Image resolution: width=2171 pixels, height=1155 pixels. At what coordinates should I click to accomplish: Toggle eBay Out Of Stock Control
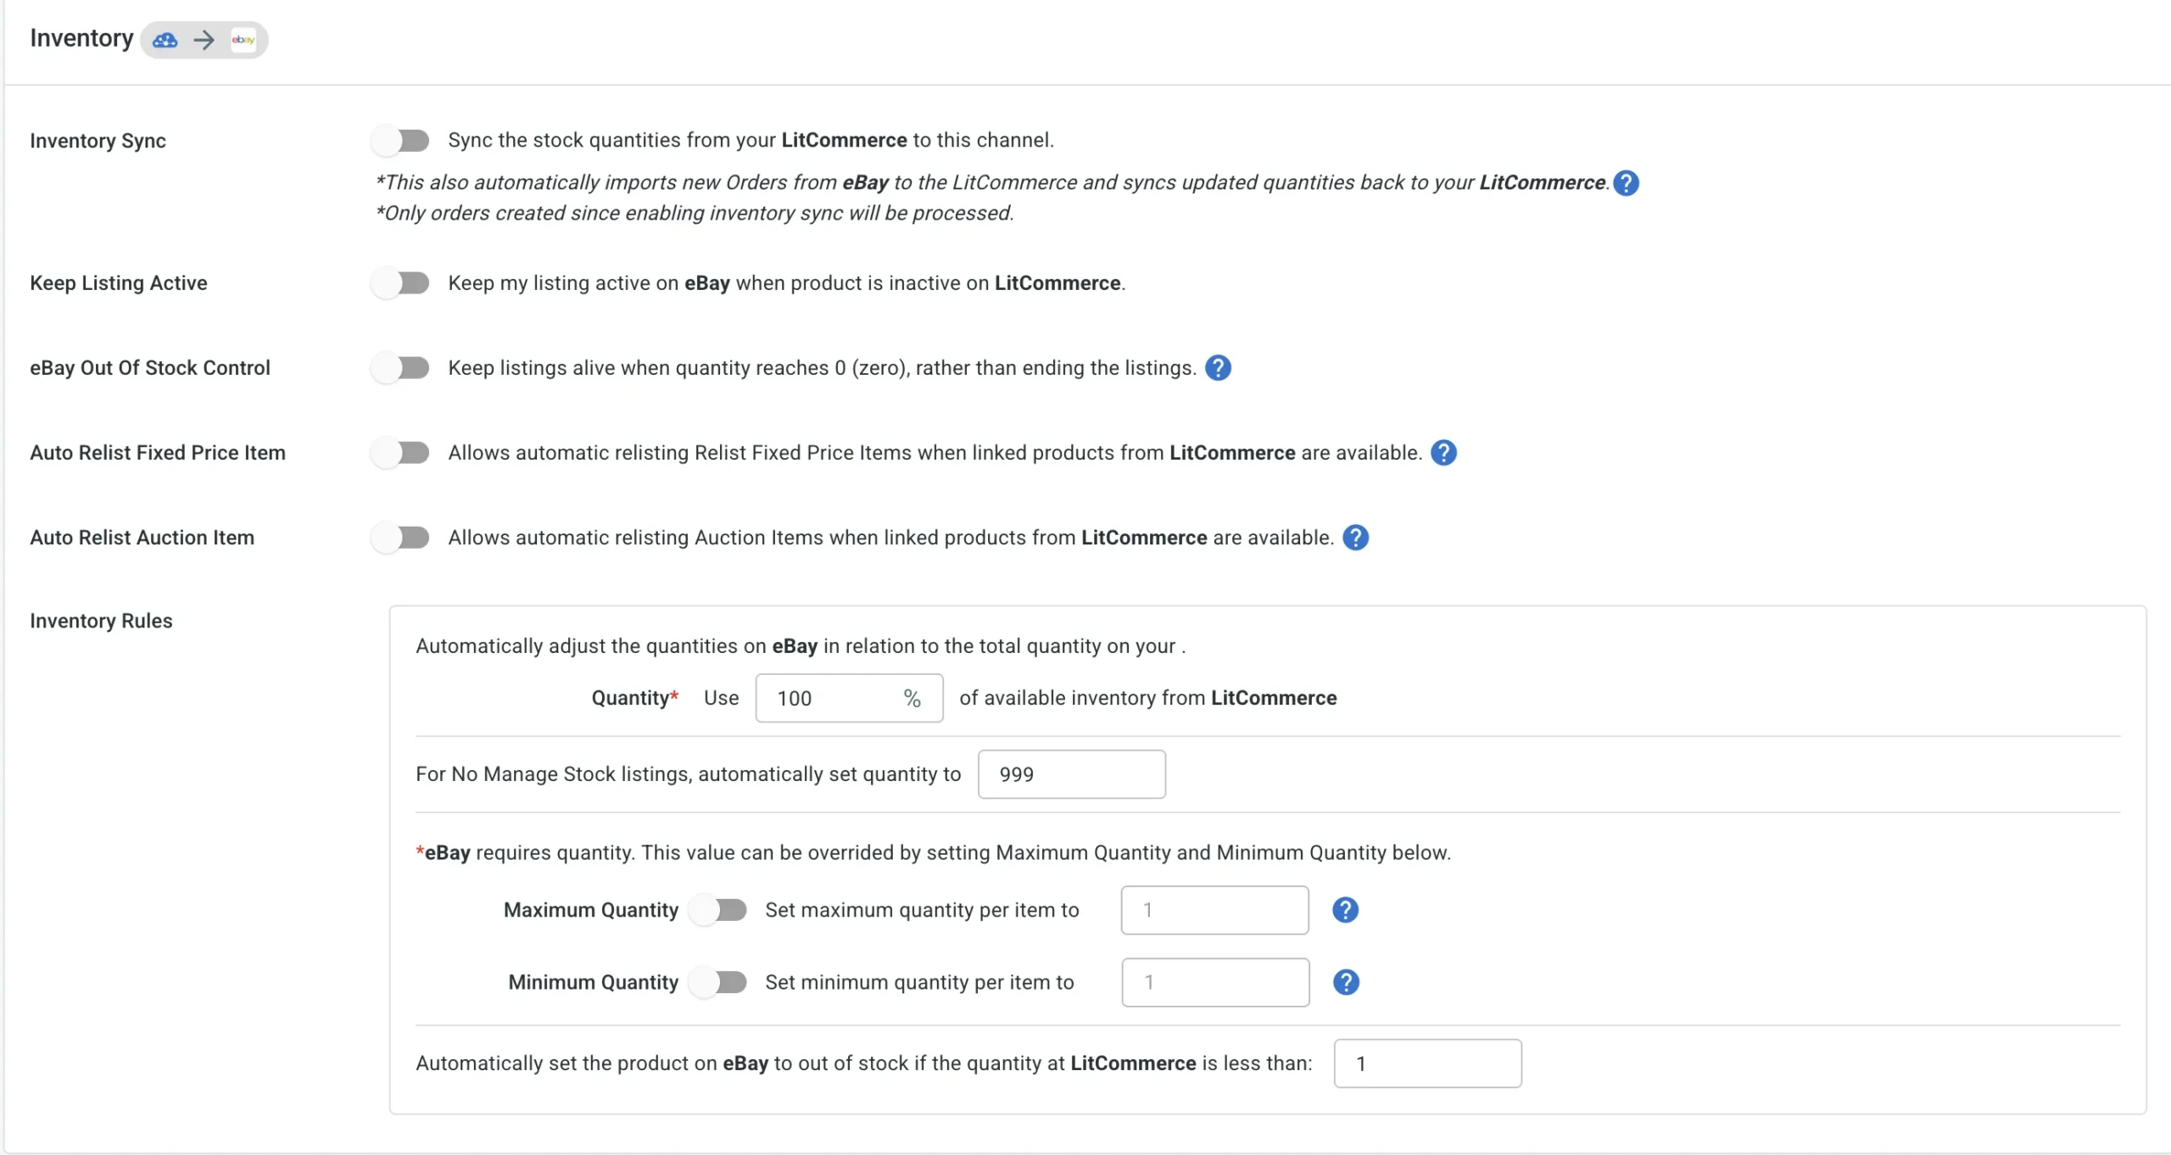[x=400, y=368]
